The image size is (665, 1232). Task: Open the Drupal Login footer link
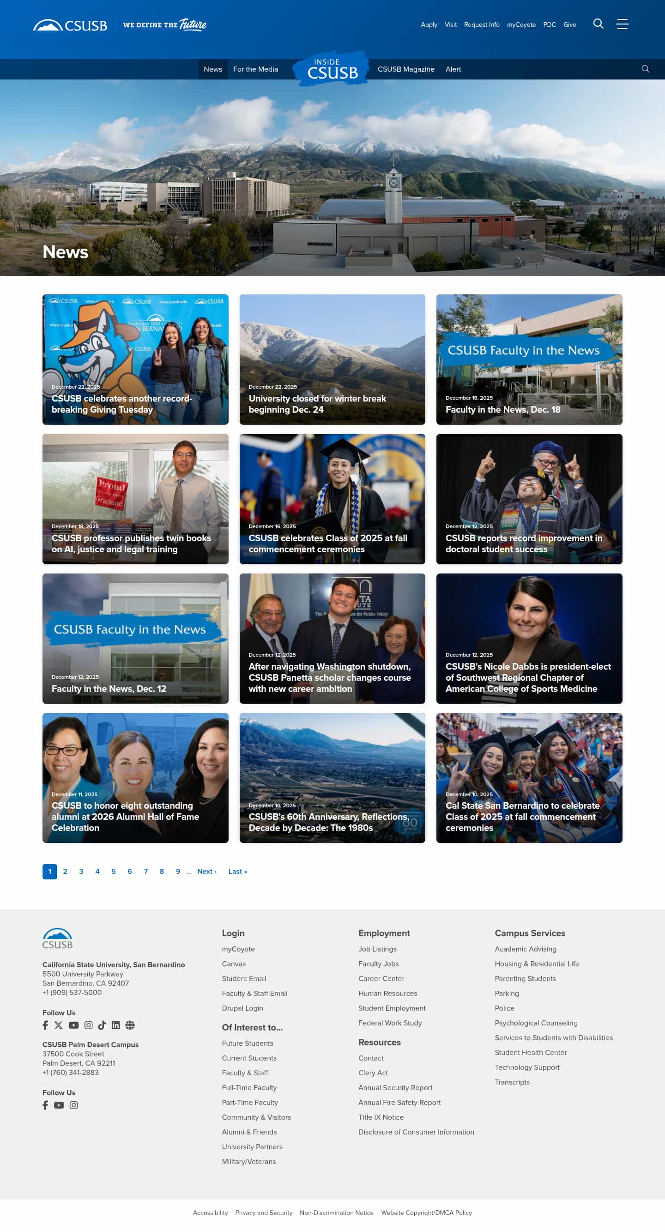[x=242, y=1008]
